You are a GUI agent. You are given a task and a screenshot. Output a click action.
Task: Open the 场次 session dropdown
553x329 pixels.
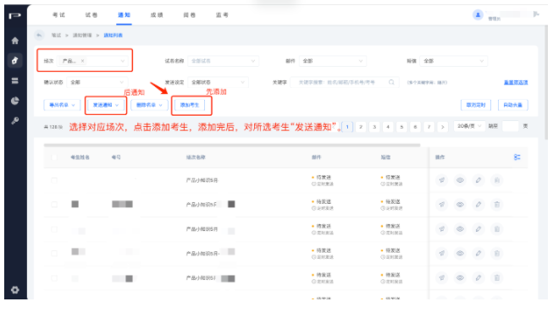pyautogui.click(x=93, y=61)
